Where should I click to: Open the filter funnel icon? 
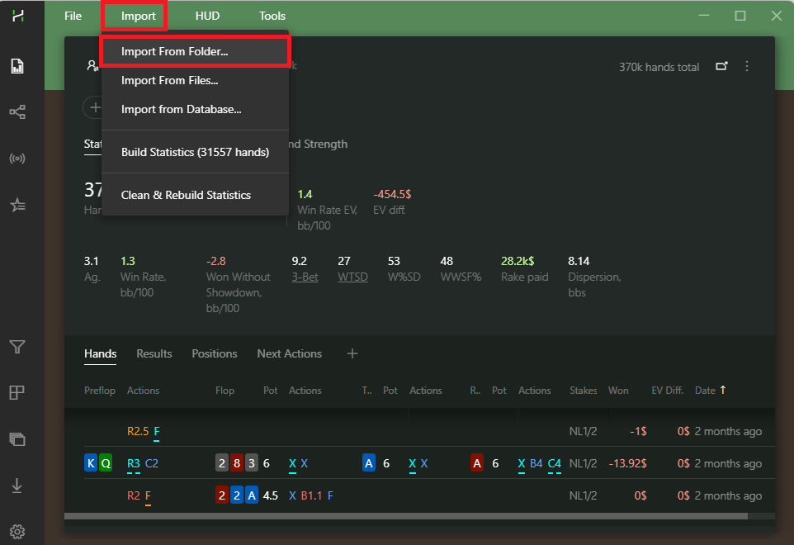17,347
